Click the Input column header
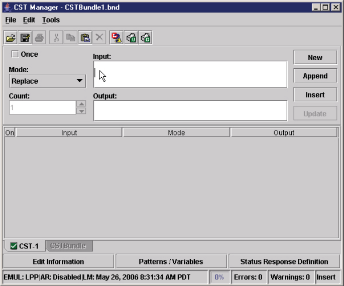Image resolution: width=344 pixels, height=286 pixels. coord(69,132)
